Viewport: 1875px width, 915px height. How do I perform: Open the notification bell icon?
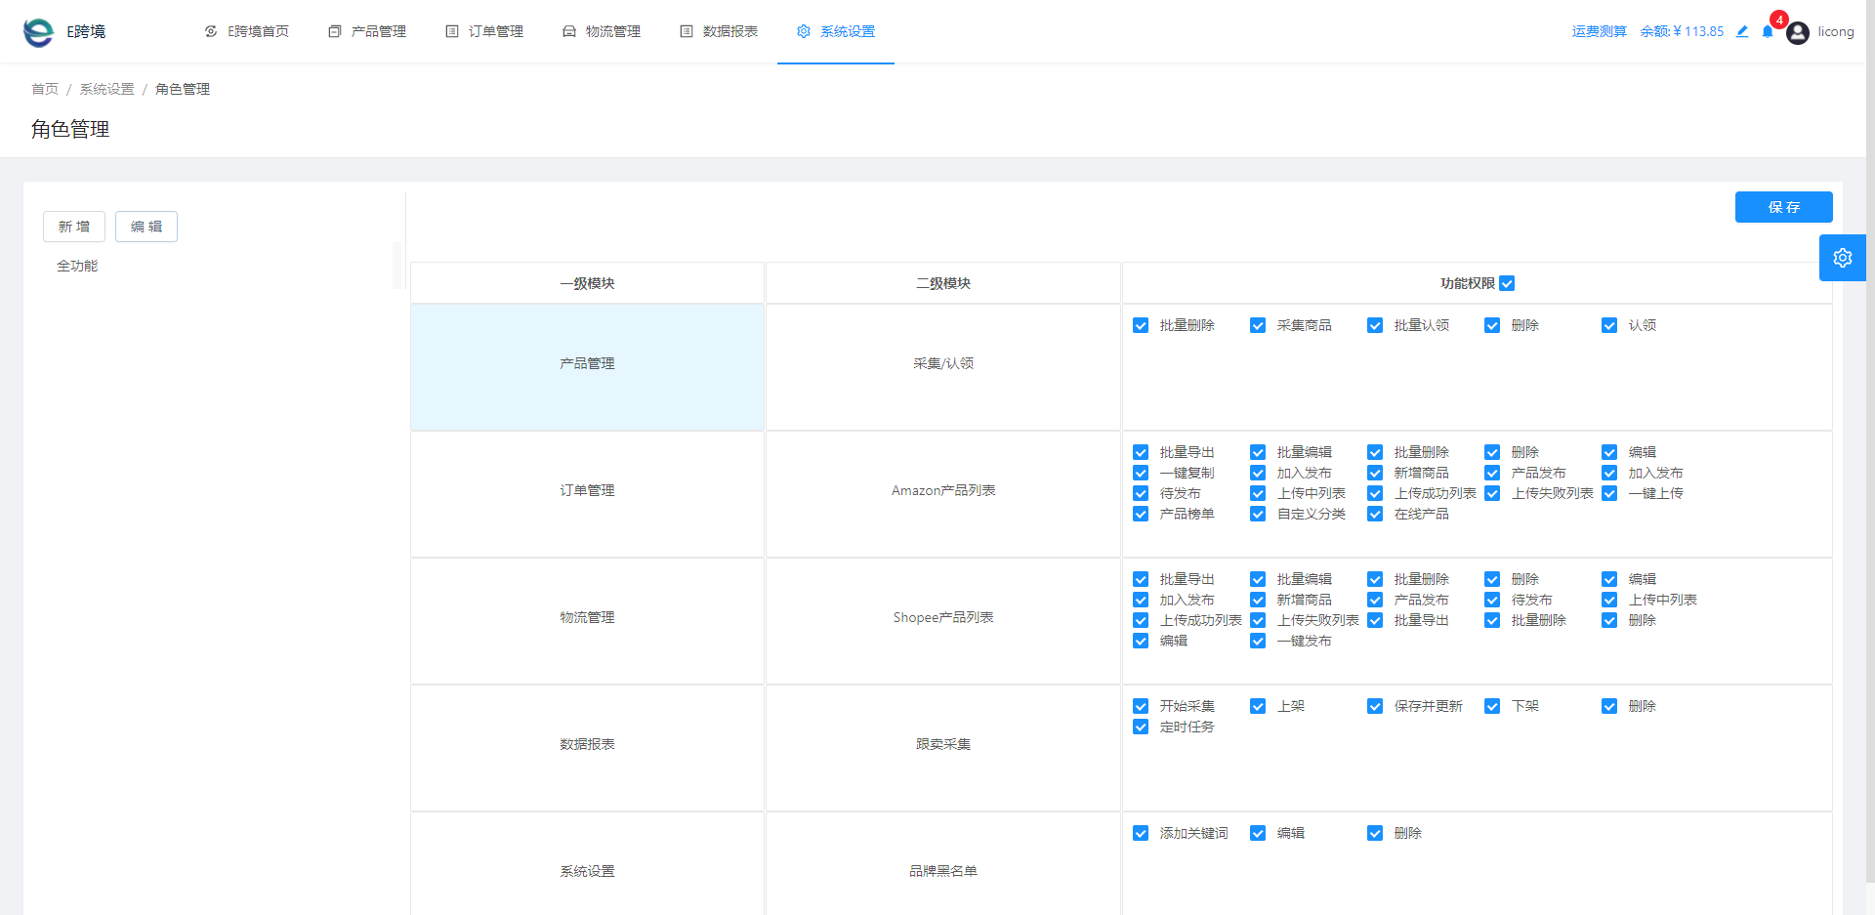(x=1768, y=31)
